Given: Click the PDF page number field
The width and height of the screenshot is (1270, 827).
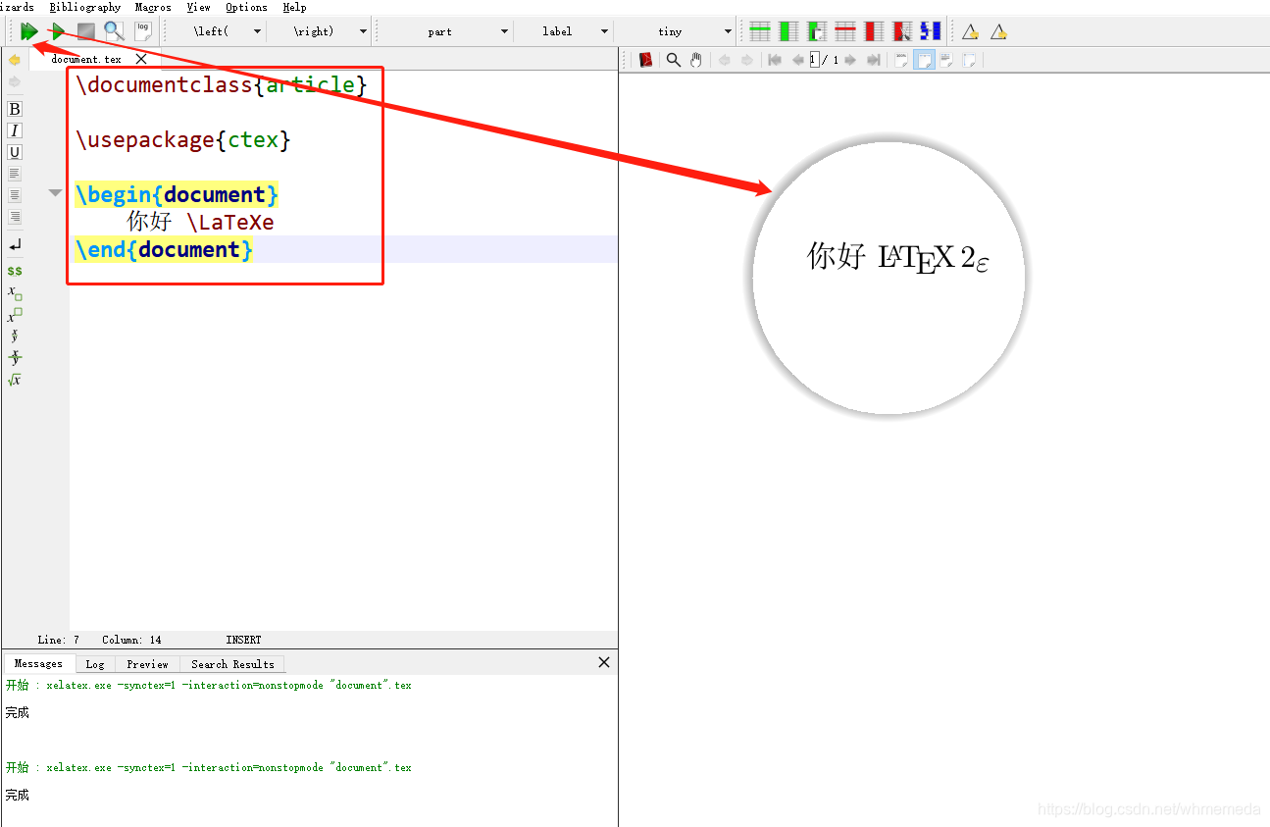Looking at the screenshot, I should click(x=814, y=60).
